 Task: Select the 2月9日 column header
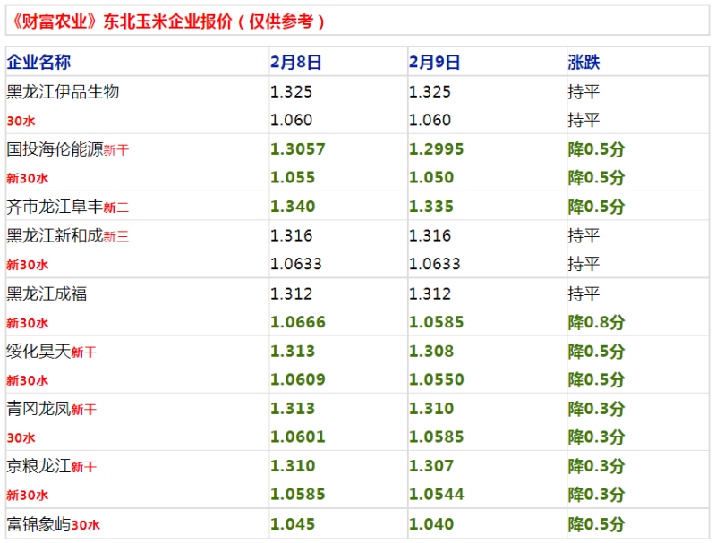pyautogui.click(x=434, y=62)
